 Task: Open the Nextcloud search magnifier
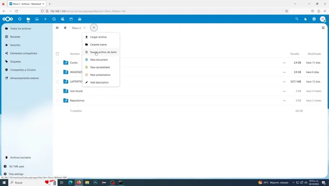coord(297,19)
